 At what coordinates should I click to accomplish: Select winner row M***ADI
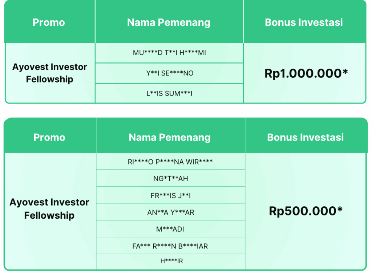pos(170,229)
